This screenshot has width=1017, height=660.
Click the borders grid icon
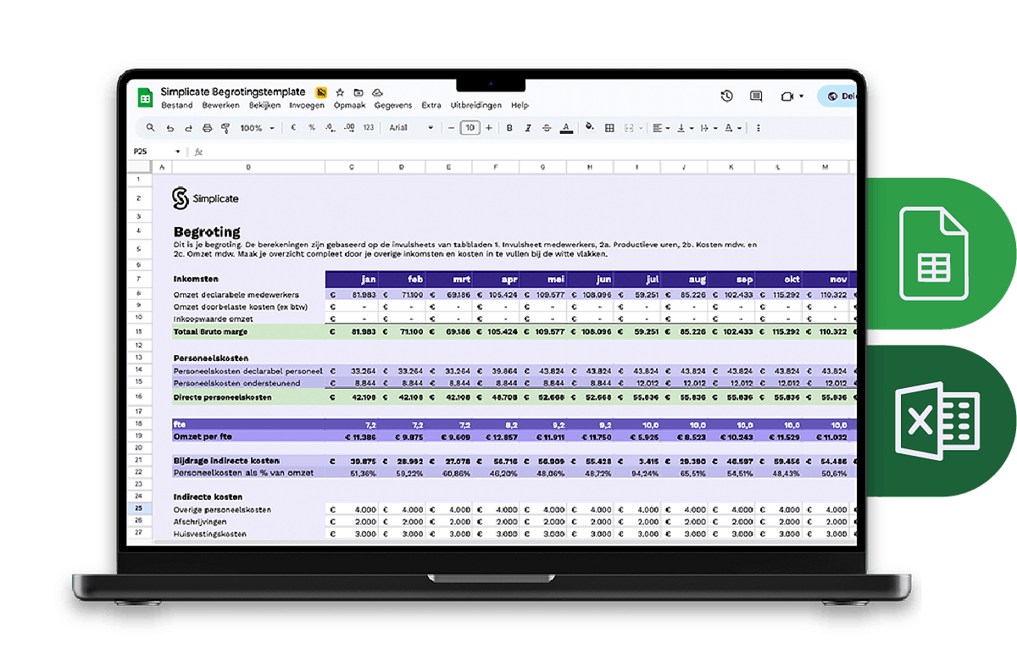click(609, 128)
